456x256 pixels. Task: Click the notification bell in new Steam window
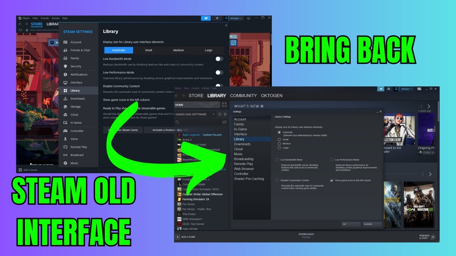[x=217, y=18]
